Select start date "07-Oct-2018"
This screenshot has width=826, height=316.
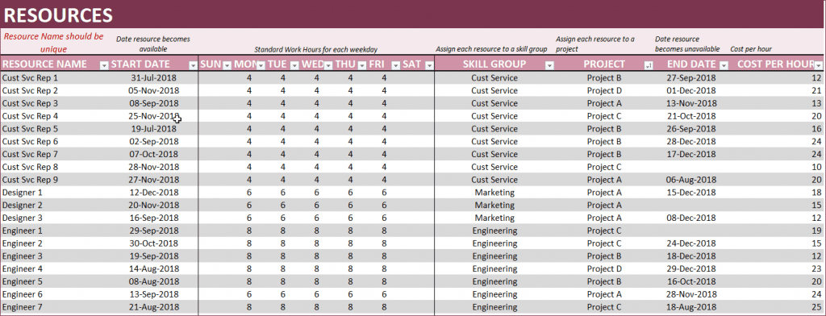tap(154, 154)
